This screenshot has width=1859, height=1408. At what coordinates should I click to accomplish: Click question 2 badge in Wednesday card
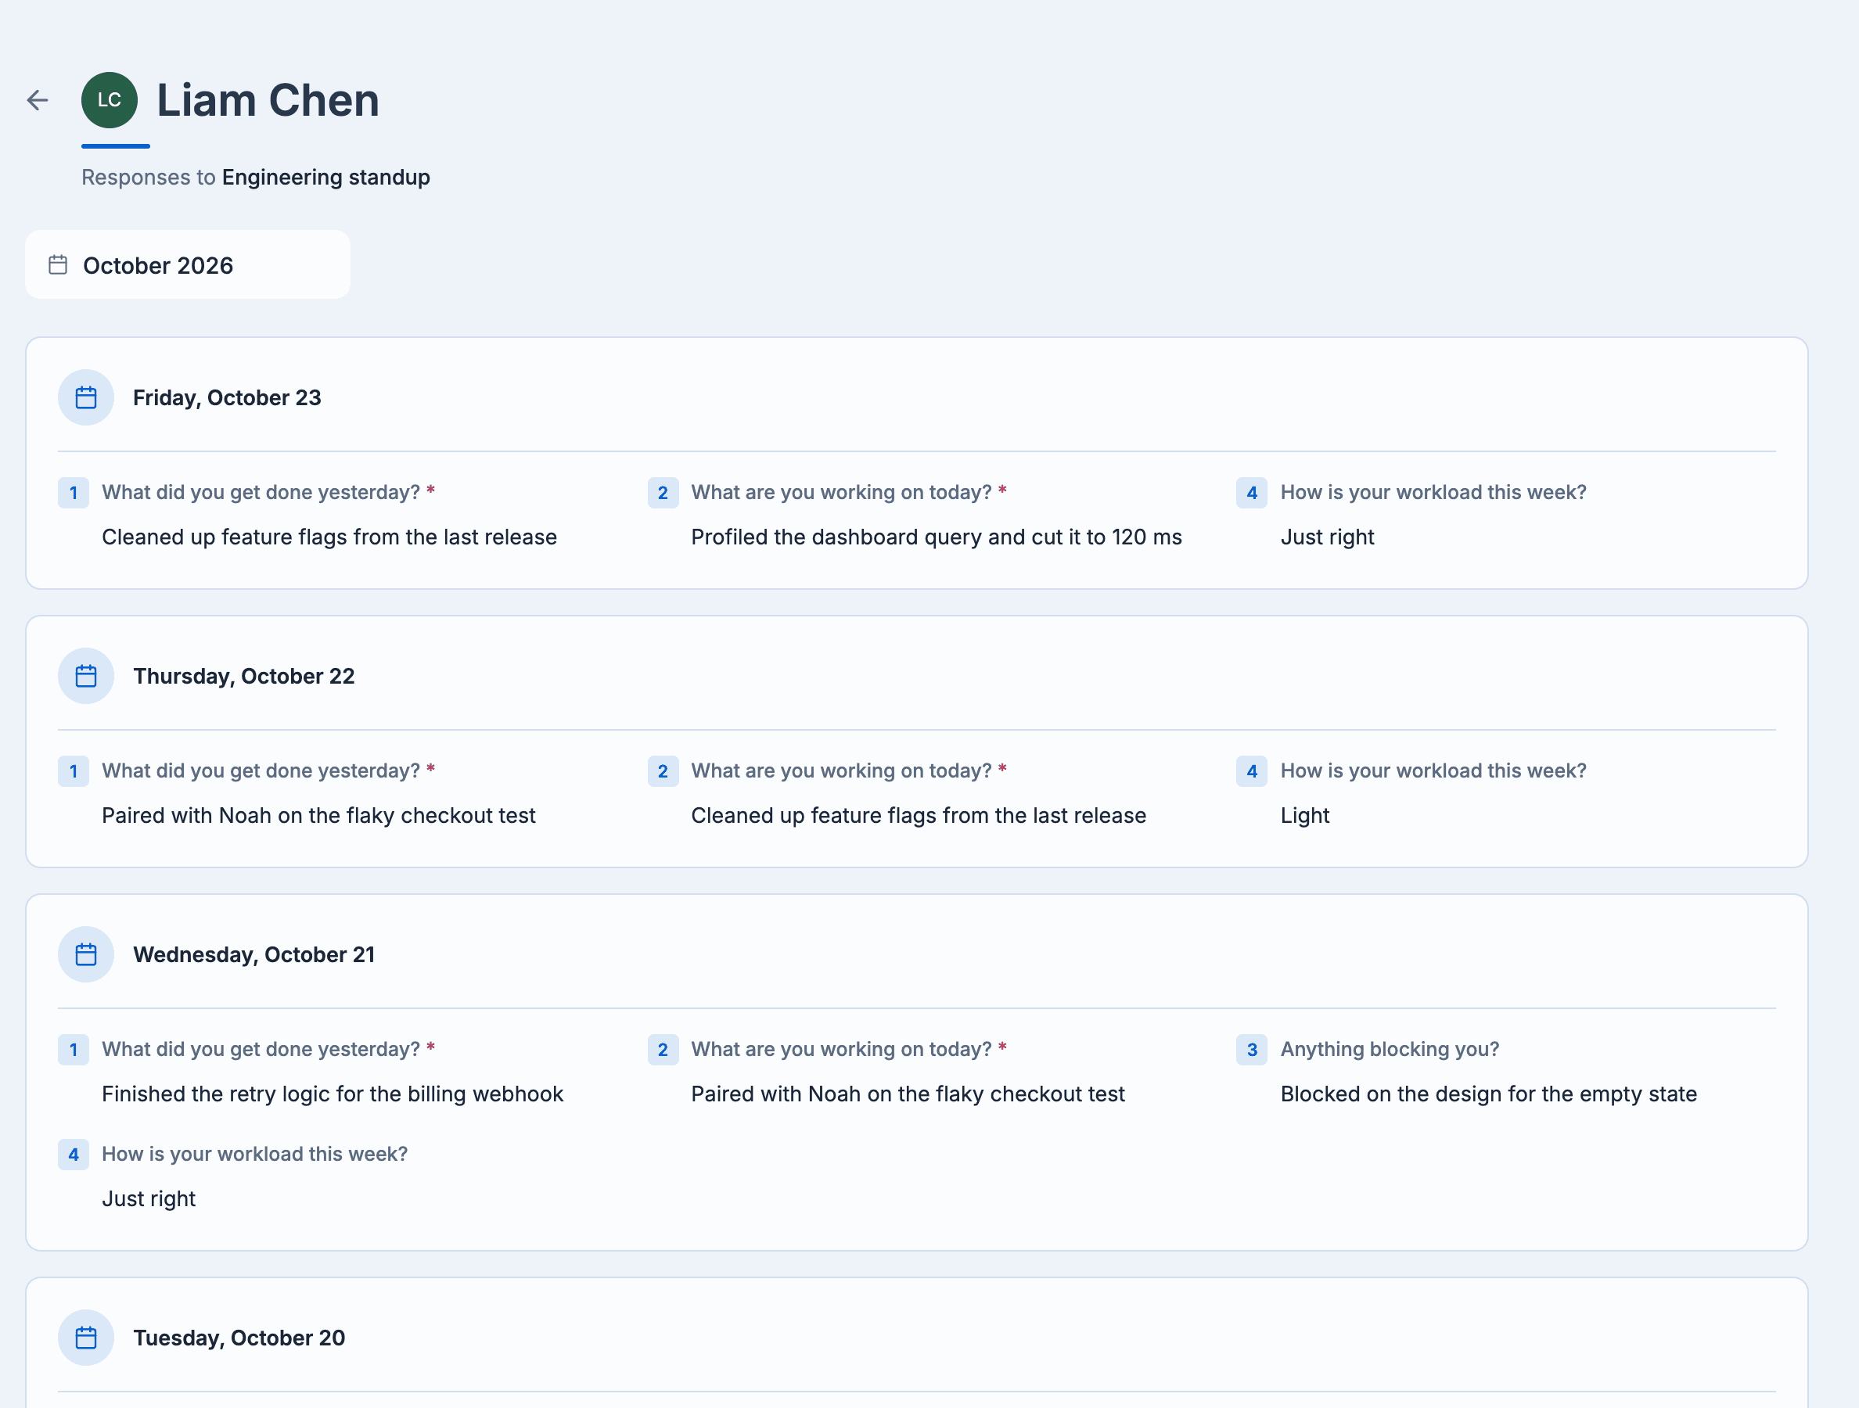[663, 1049]
